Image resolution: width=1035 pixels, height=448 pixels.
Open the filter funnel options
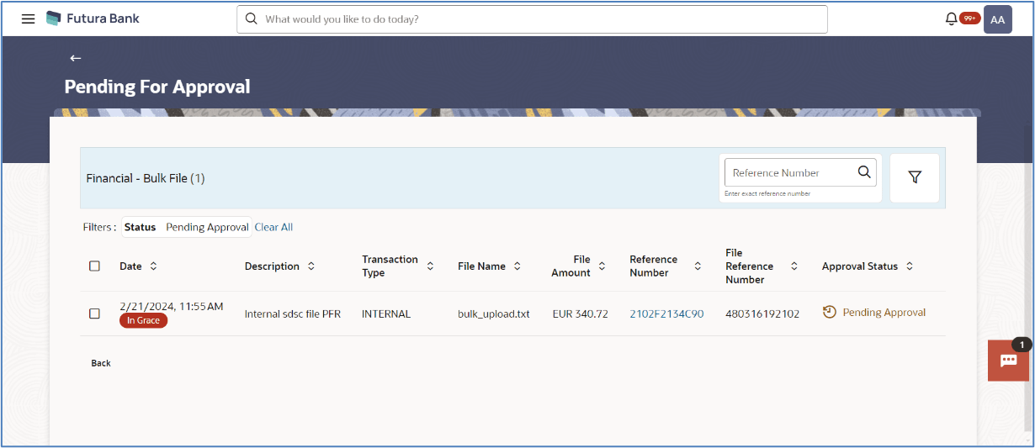pyautogui.click(x=915, y=177)
